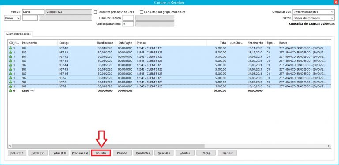Select the Desmembramentos tab
339x165 pixels.
pyautogui.click(x=19, y=34)
